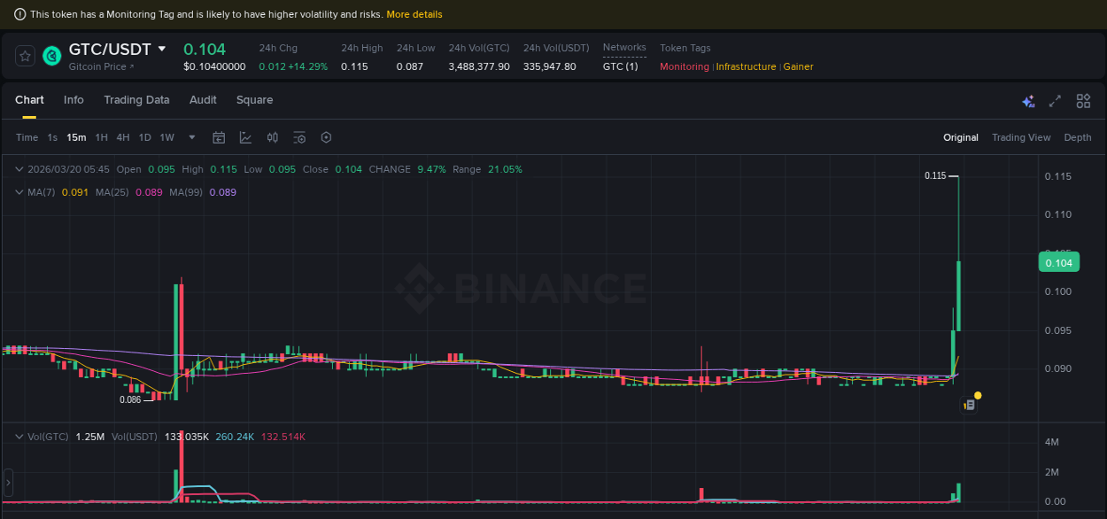Open the AI analysis assistant icon
The width and height of the screenshot is (1107, 519).
pos(1027,101)
